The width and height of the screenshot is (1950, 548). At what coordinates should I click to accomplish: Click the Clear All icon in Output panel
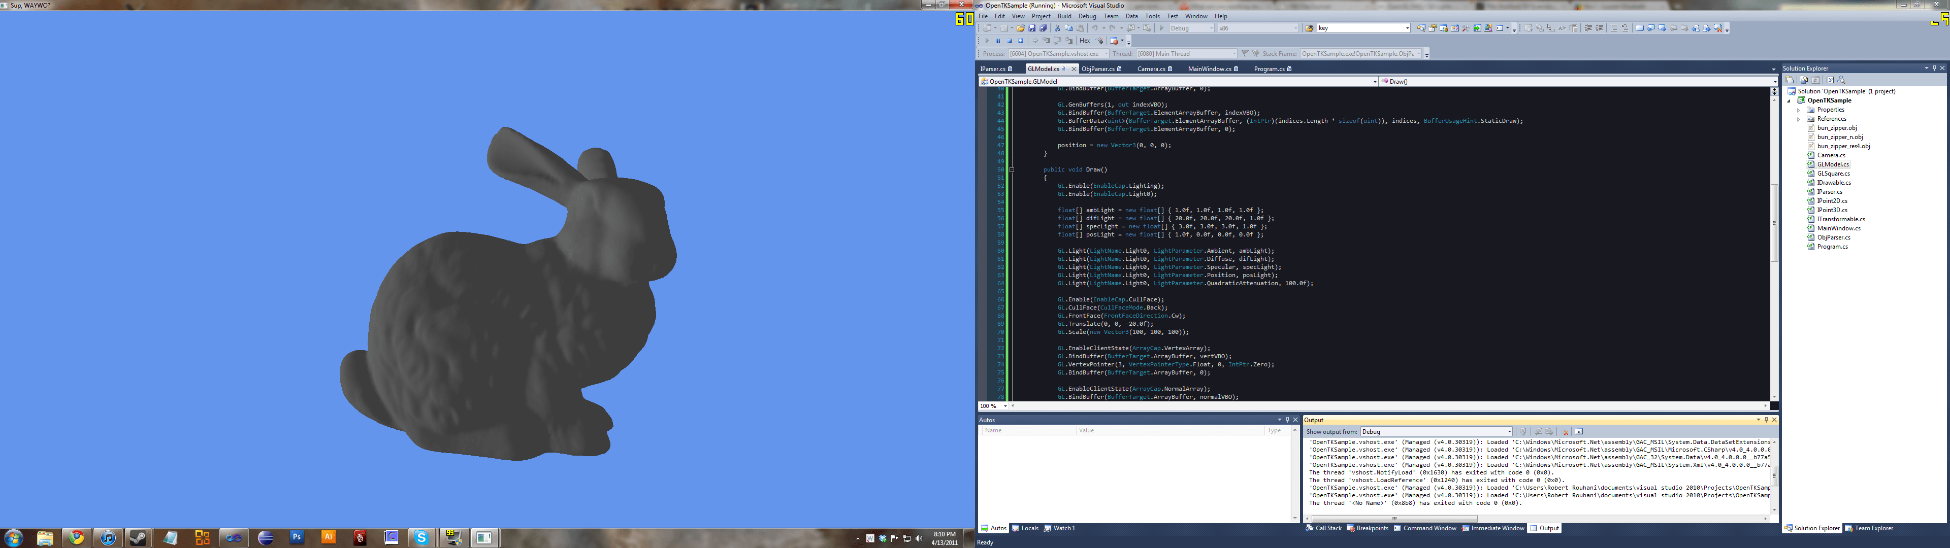coord(1564,431)
